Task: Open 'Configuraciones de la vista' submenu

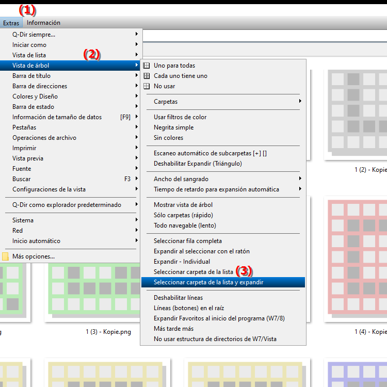Action: (x=70, y=189)
